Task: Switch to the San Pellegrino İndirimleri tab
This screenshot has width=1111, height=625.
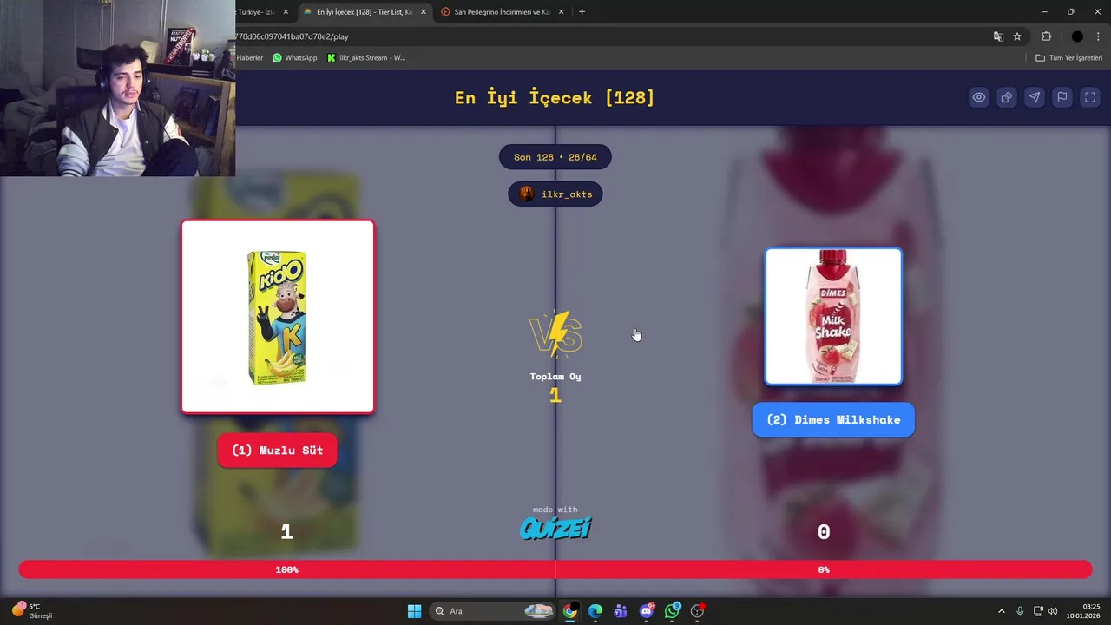Action: [x=501, y=12]
